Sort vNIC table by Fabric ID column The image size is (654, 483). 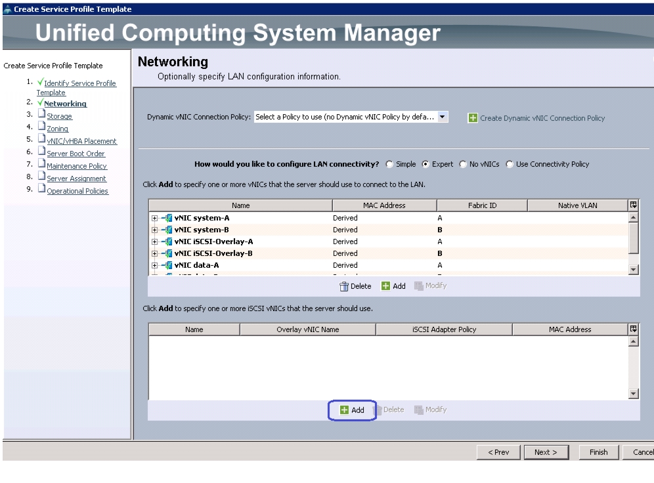pos(482,205)
